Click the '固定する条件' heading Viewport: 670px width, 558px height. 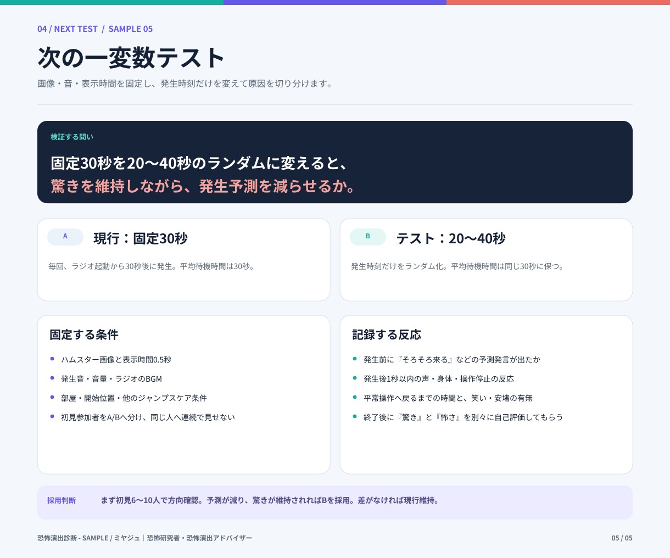[x=84, y=335]
